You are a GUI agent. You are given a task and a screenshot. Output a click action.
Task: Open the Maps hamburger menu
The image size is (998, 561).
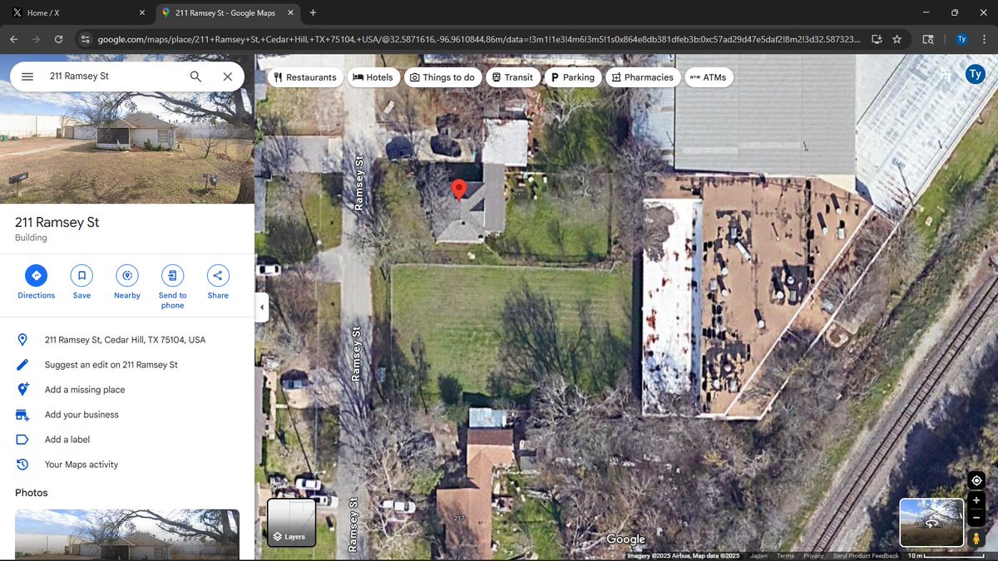pos(27,76)
